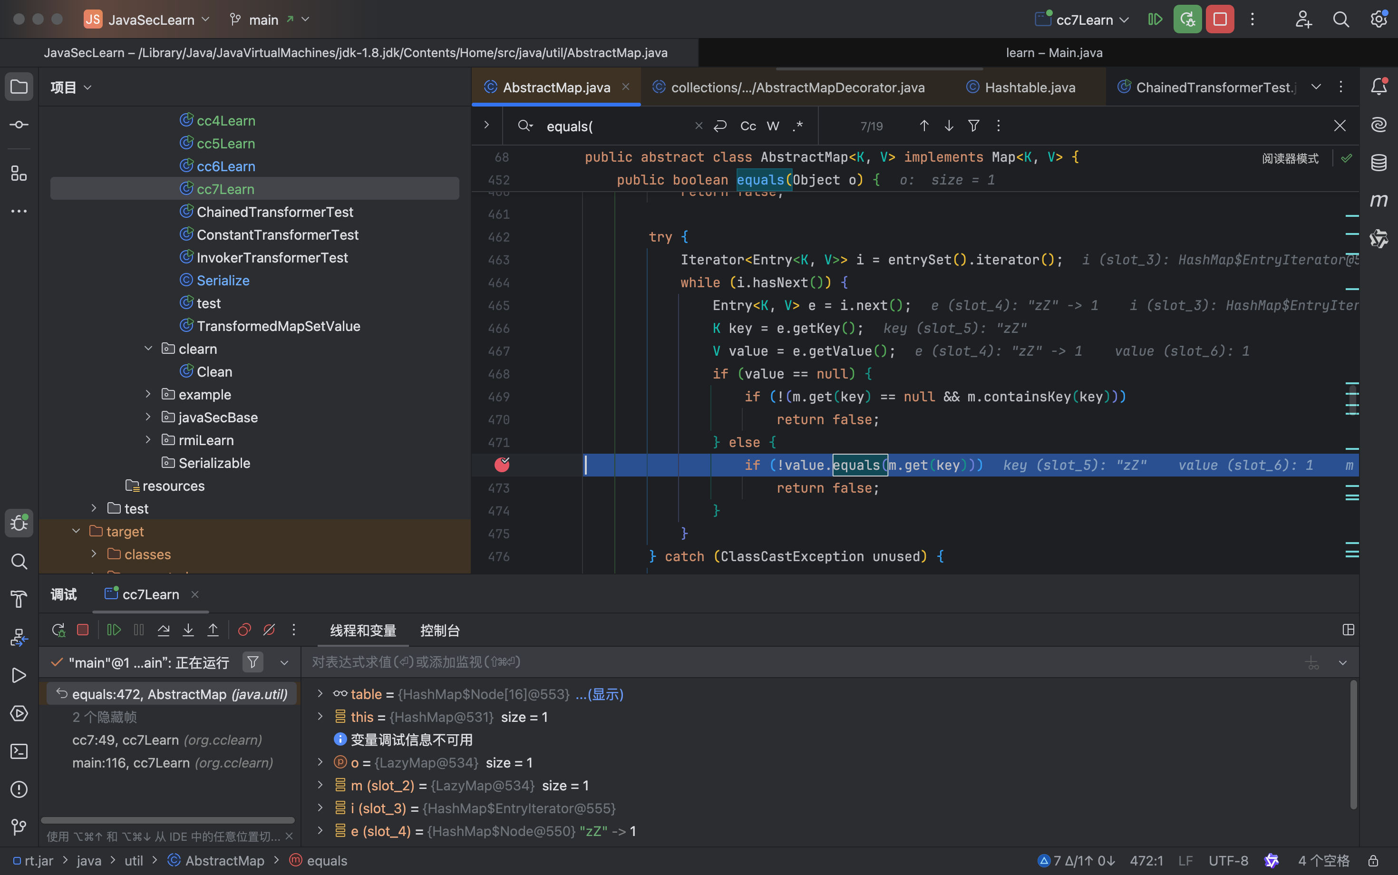Image resolution: width=1398 pixels, height=875 pixels.
Task: Toggle the breakpoint on line 472
Action: tap(502, 465)
